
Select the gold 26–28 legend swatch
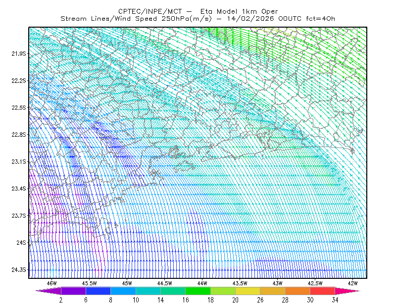click(x=273, y=291)
